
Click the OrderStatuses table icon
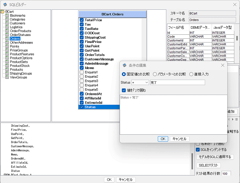7,35
